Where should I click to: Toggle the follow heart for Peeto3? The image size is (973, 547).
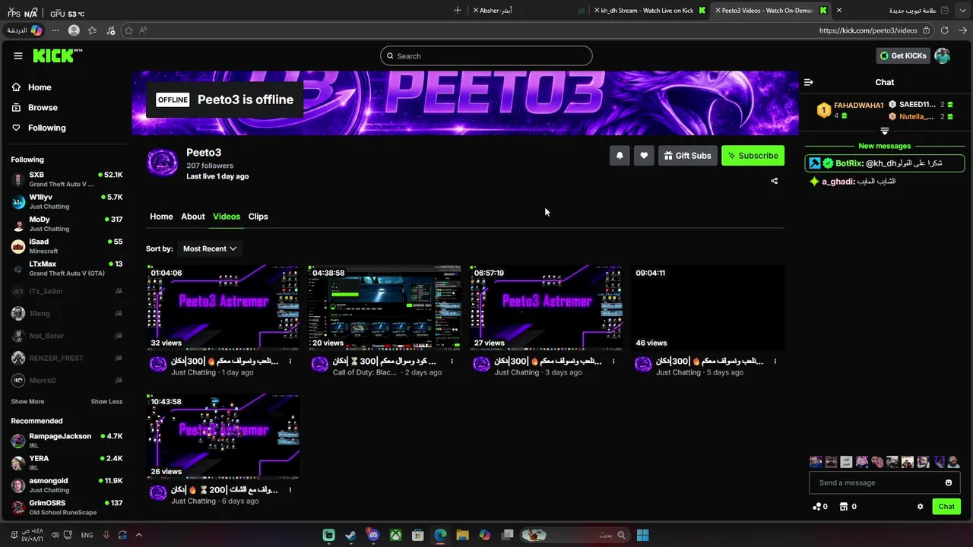(644, 156)
